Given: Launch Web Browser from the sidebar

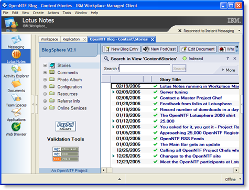Looking at the screenshot, I should [x=16, y=129].
